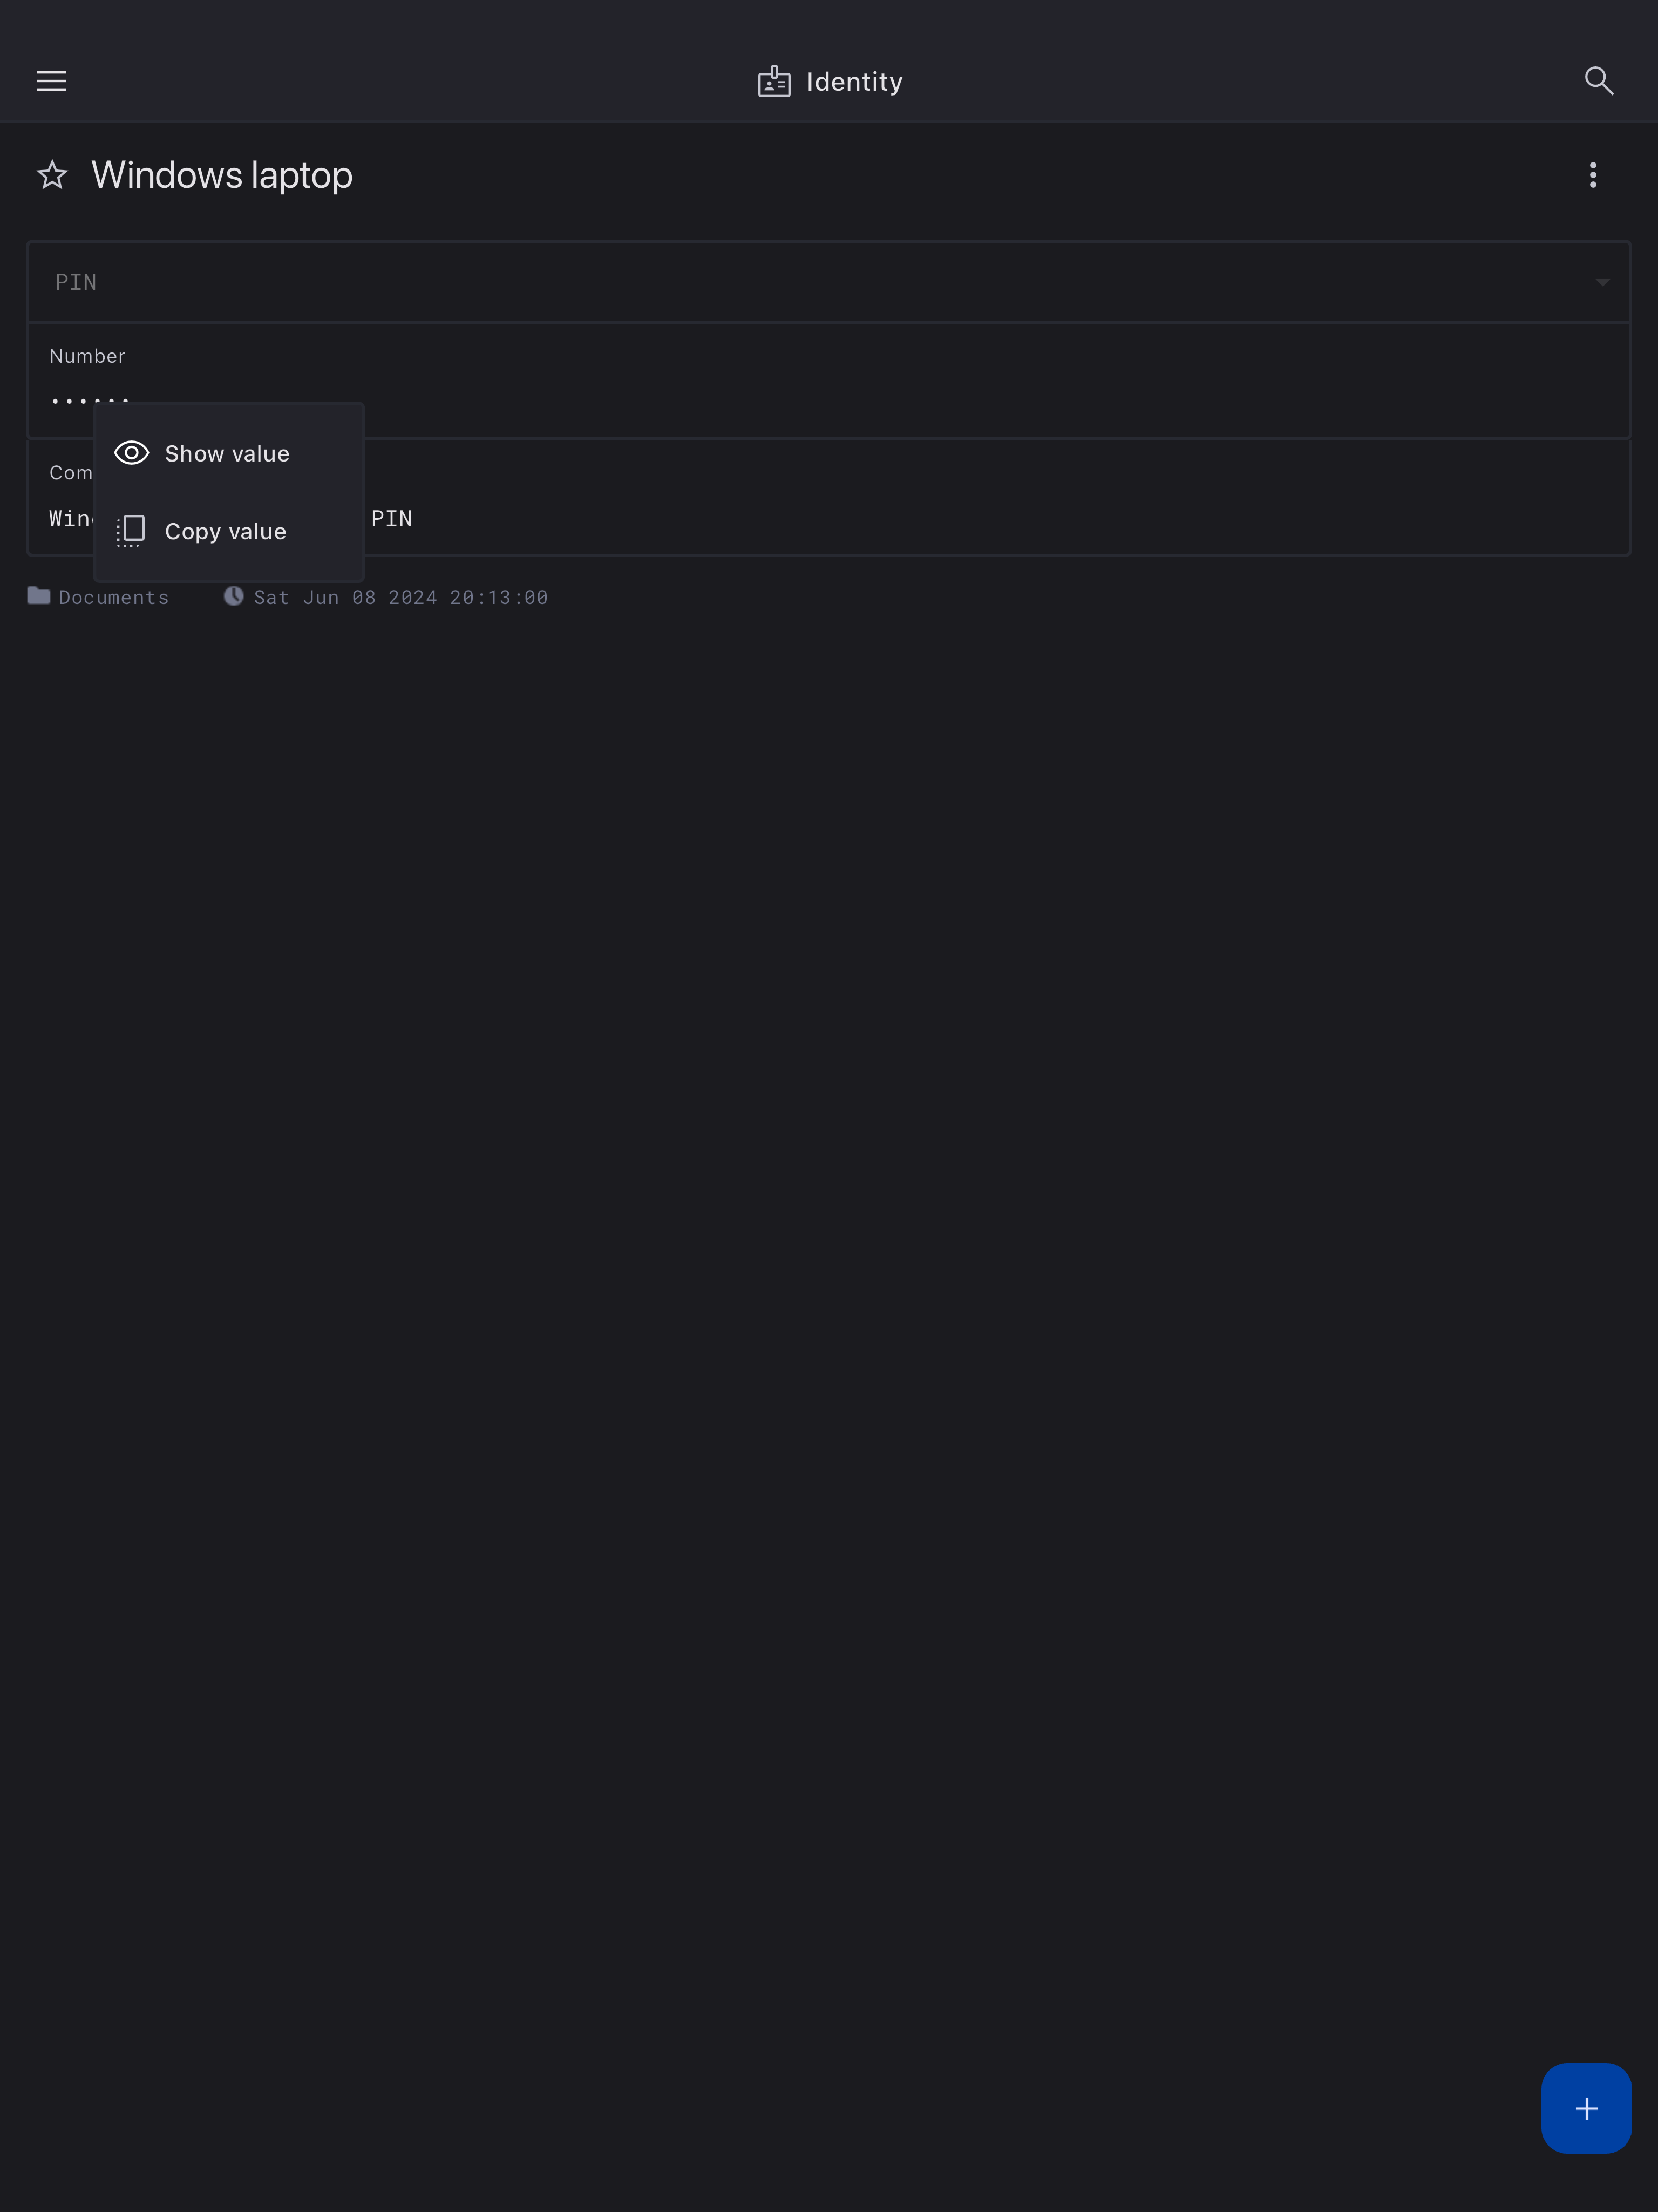This screenshot has height=2212, width=1658.
Task: Click the Identity card icon in header
Action: (774, 81)
